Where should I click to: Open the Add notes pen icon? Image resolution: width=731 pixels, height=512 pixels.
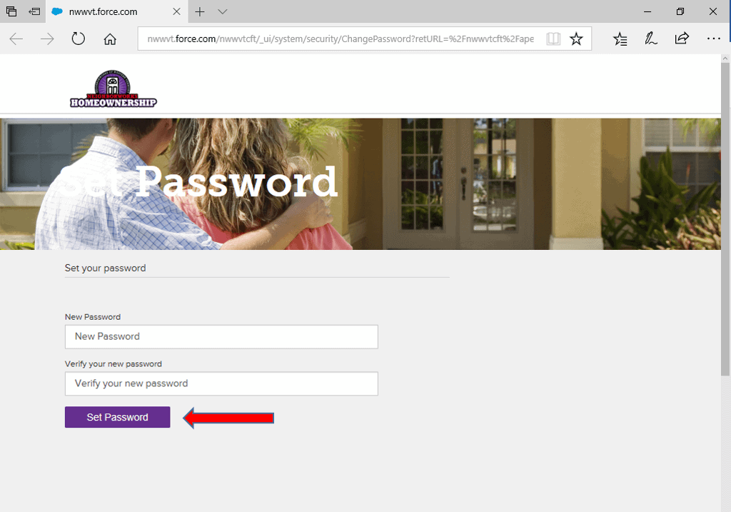[x=651, y=39]
